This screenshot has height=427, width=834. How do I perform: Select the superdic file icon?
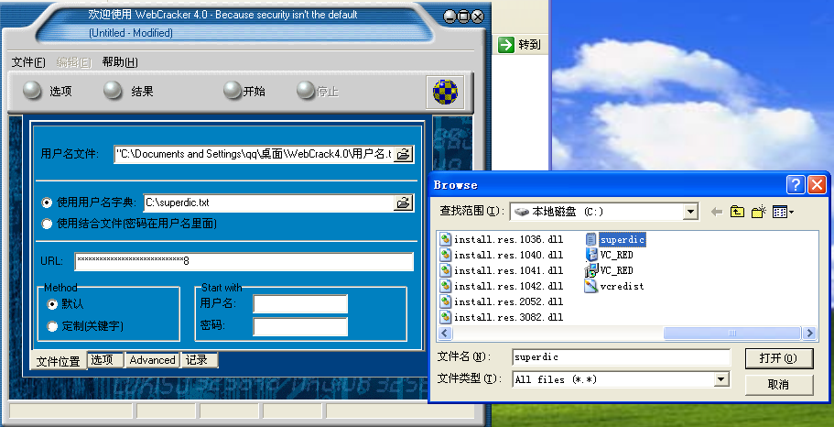[x=590, y=239]
